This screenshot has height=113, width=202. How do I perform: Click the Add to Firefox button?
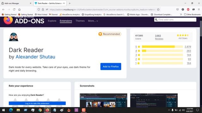111,67
